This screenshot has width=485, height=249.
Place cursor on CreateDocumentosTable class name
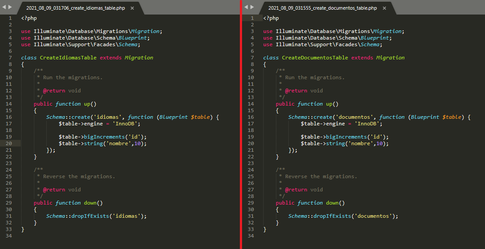pyautogui.click(x=315, y=58)
